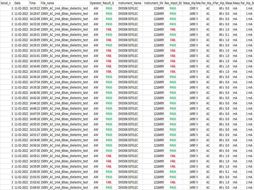Click the time cell 14:58:52
Image resolution: width=254 pixels, height=190 pixels.
click(35, 161)
